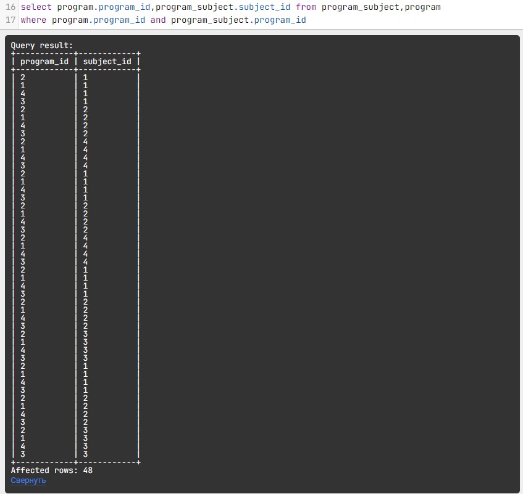Click the last result row's program_id value
Image resolution: width=523 pixels, height=494 pixels.
tap(23, 454)
